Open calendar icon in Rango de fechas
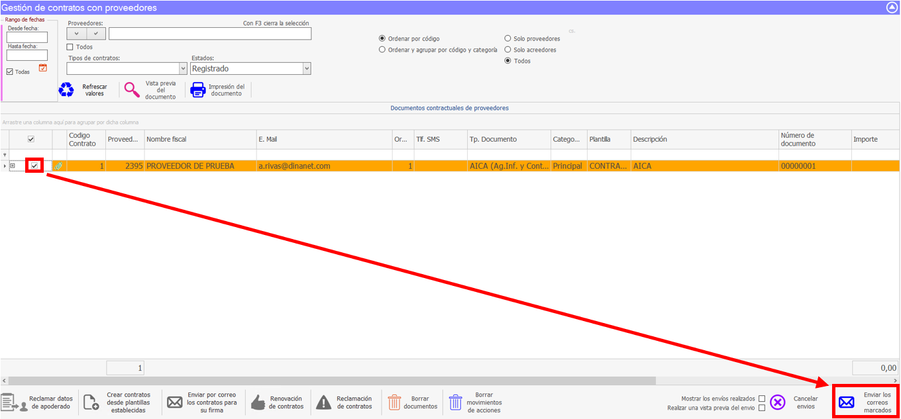 tap(43, 68)
